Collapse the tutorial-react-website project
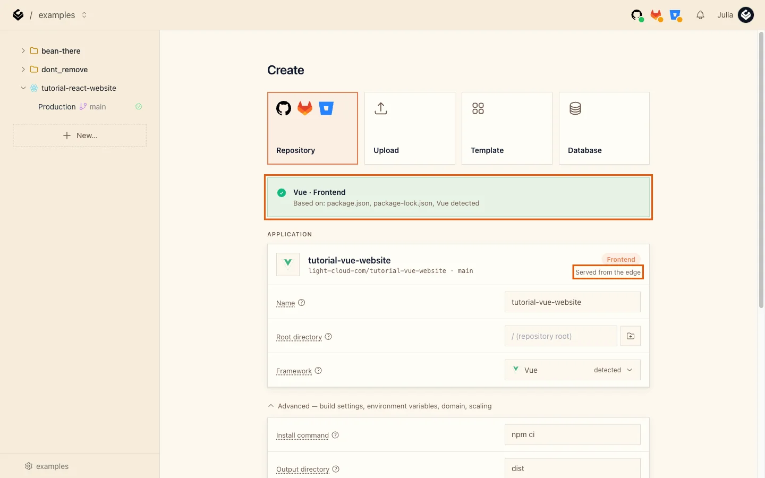The width and height of the screenshot is (765, 478). (x=23, y=88)
